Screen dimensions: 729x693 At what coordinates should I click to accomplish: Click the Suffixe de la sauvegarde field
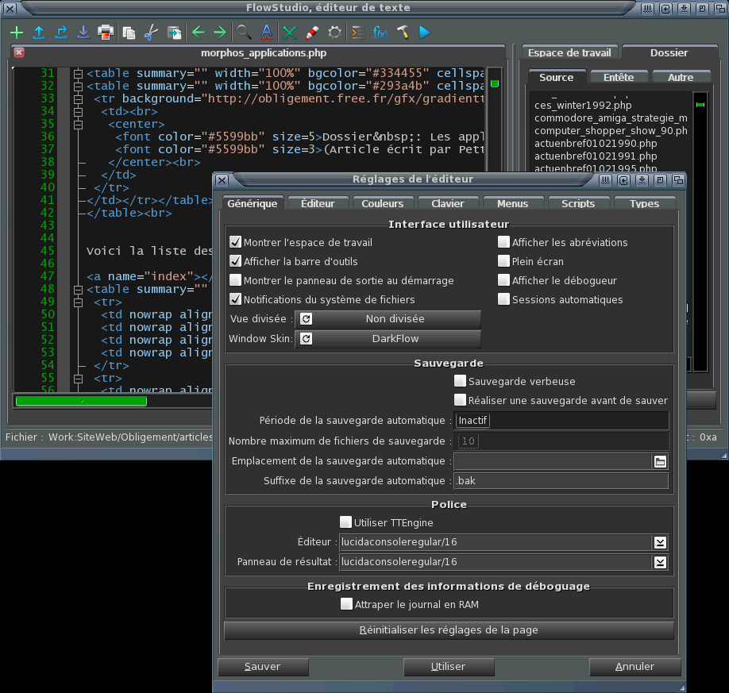(561, 481)
